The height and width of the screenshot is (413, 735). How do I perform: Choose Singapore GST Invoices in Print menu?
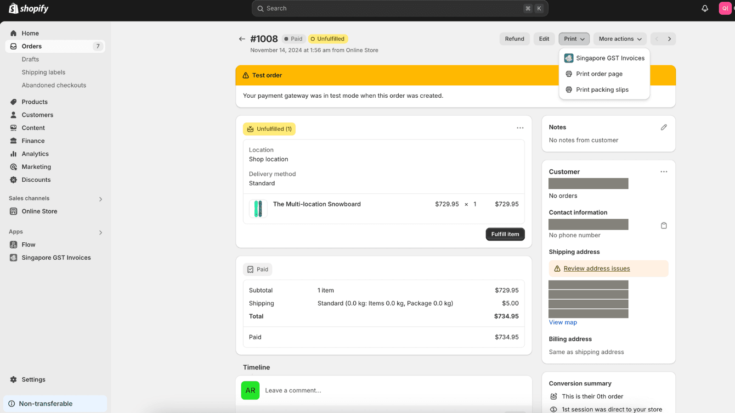click(x=610, y=58)
